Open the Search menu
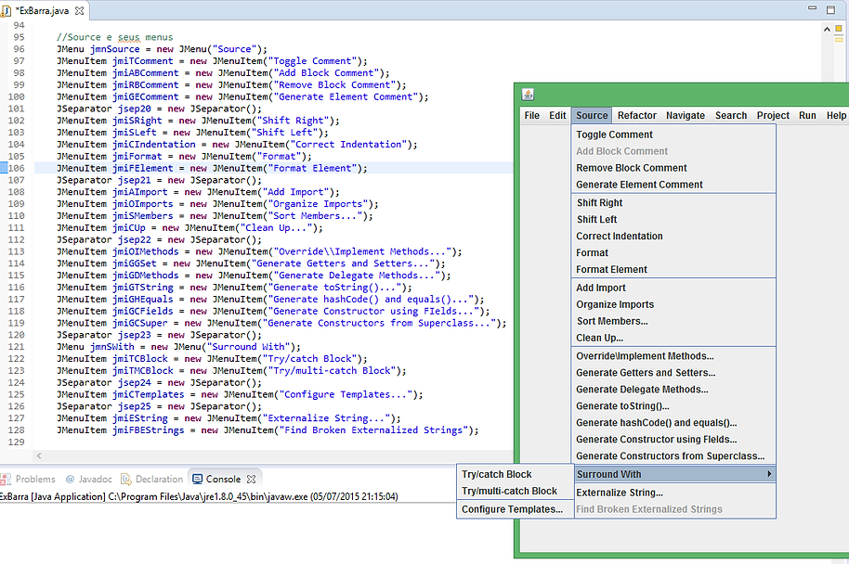The width and height of the screenshot is (849, 564). (731, 115)
